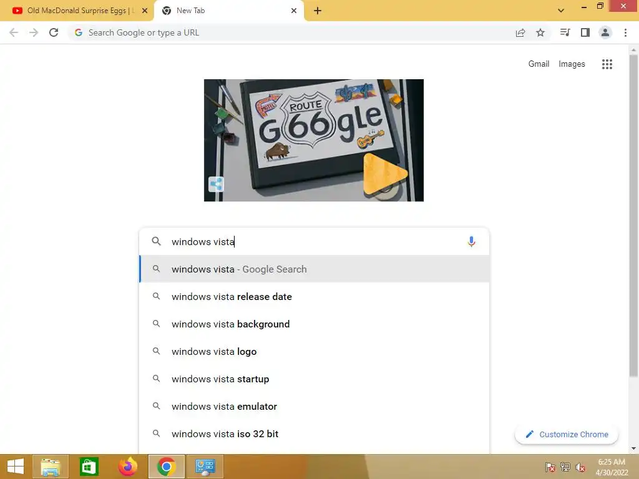
Task: Open the Control Panel taskbar icon
Action: [205, 467]
